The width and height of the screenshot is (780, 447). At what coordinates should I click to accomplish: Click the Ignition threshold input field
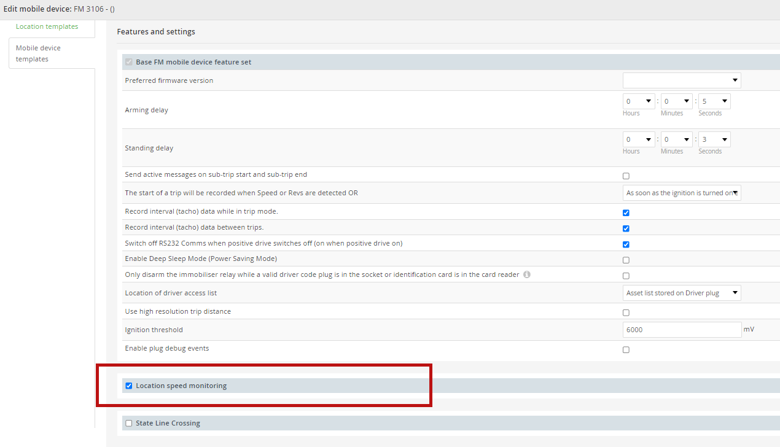tap(682, 330)
